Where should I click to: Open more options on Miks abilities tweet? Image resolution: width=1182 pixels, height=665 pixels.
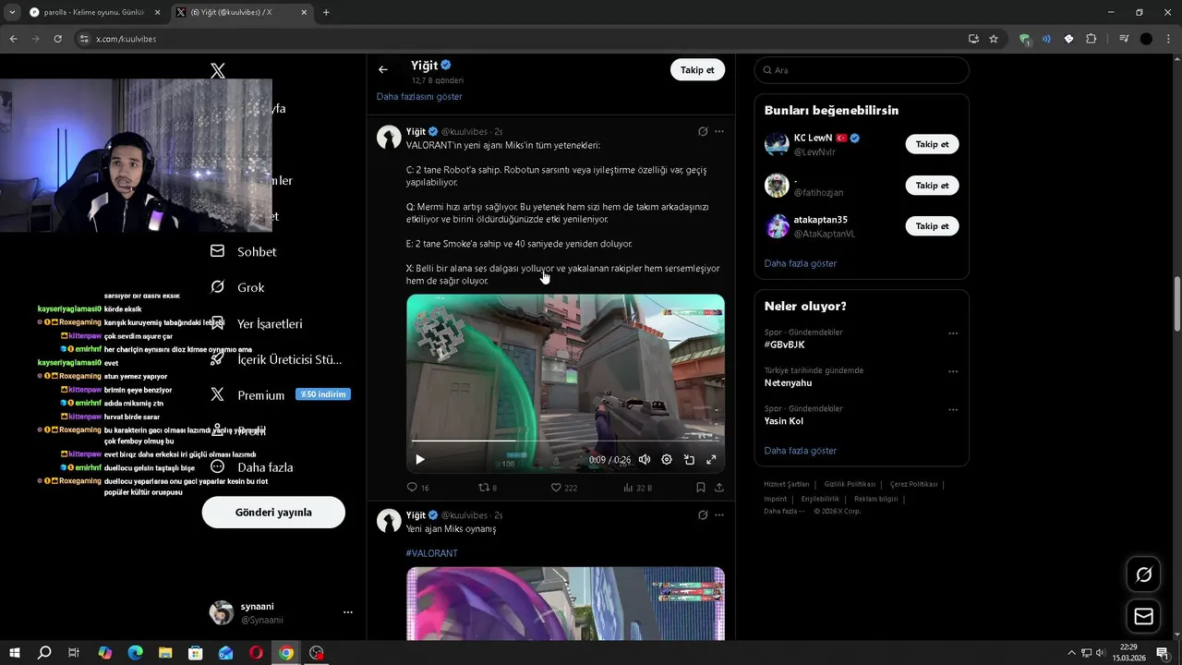719,131
